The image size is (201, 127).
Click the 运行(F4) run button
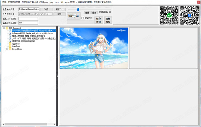click(74, 16)
